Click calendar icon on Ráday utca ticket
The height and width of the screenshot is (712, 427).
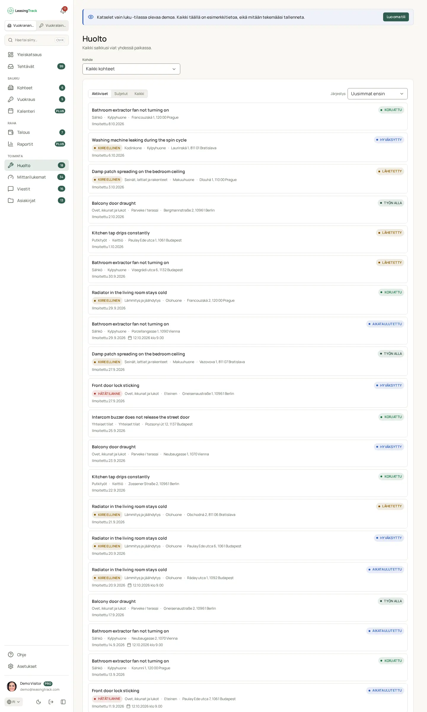click(x=130, y=585)
